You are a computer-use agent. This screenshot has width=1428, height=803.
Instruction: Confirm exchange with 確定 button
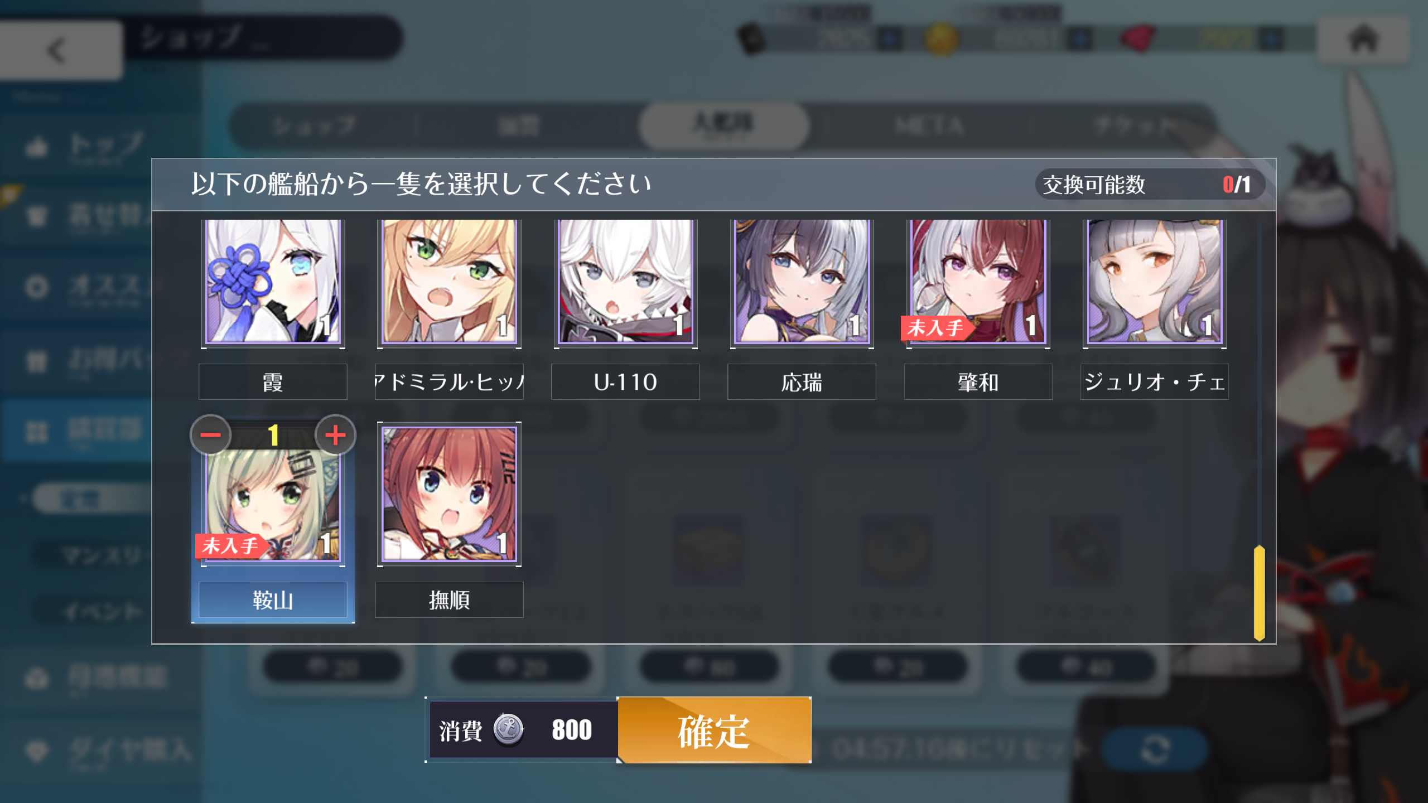point(714,729)
